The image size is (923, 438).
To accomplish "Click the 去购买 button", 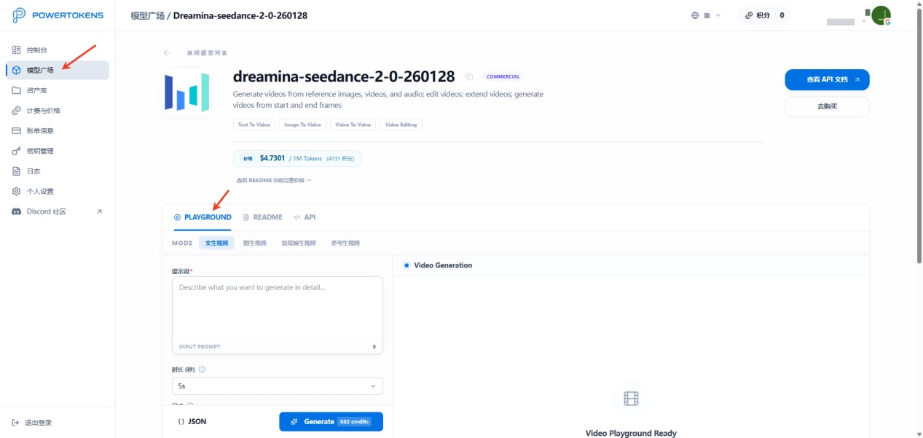I will [827, 106].
